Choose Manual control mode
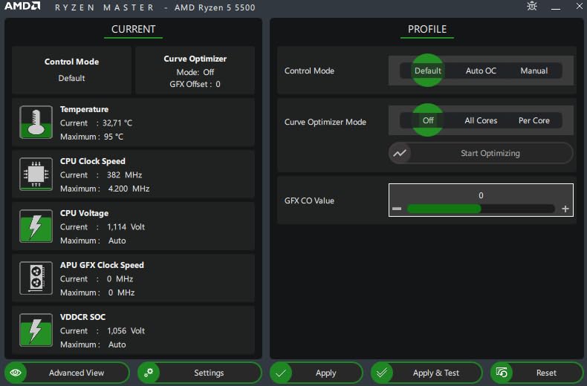Image resolution: width=587 pixels, height=386 pixels. (534, 71)
